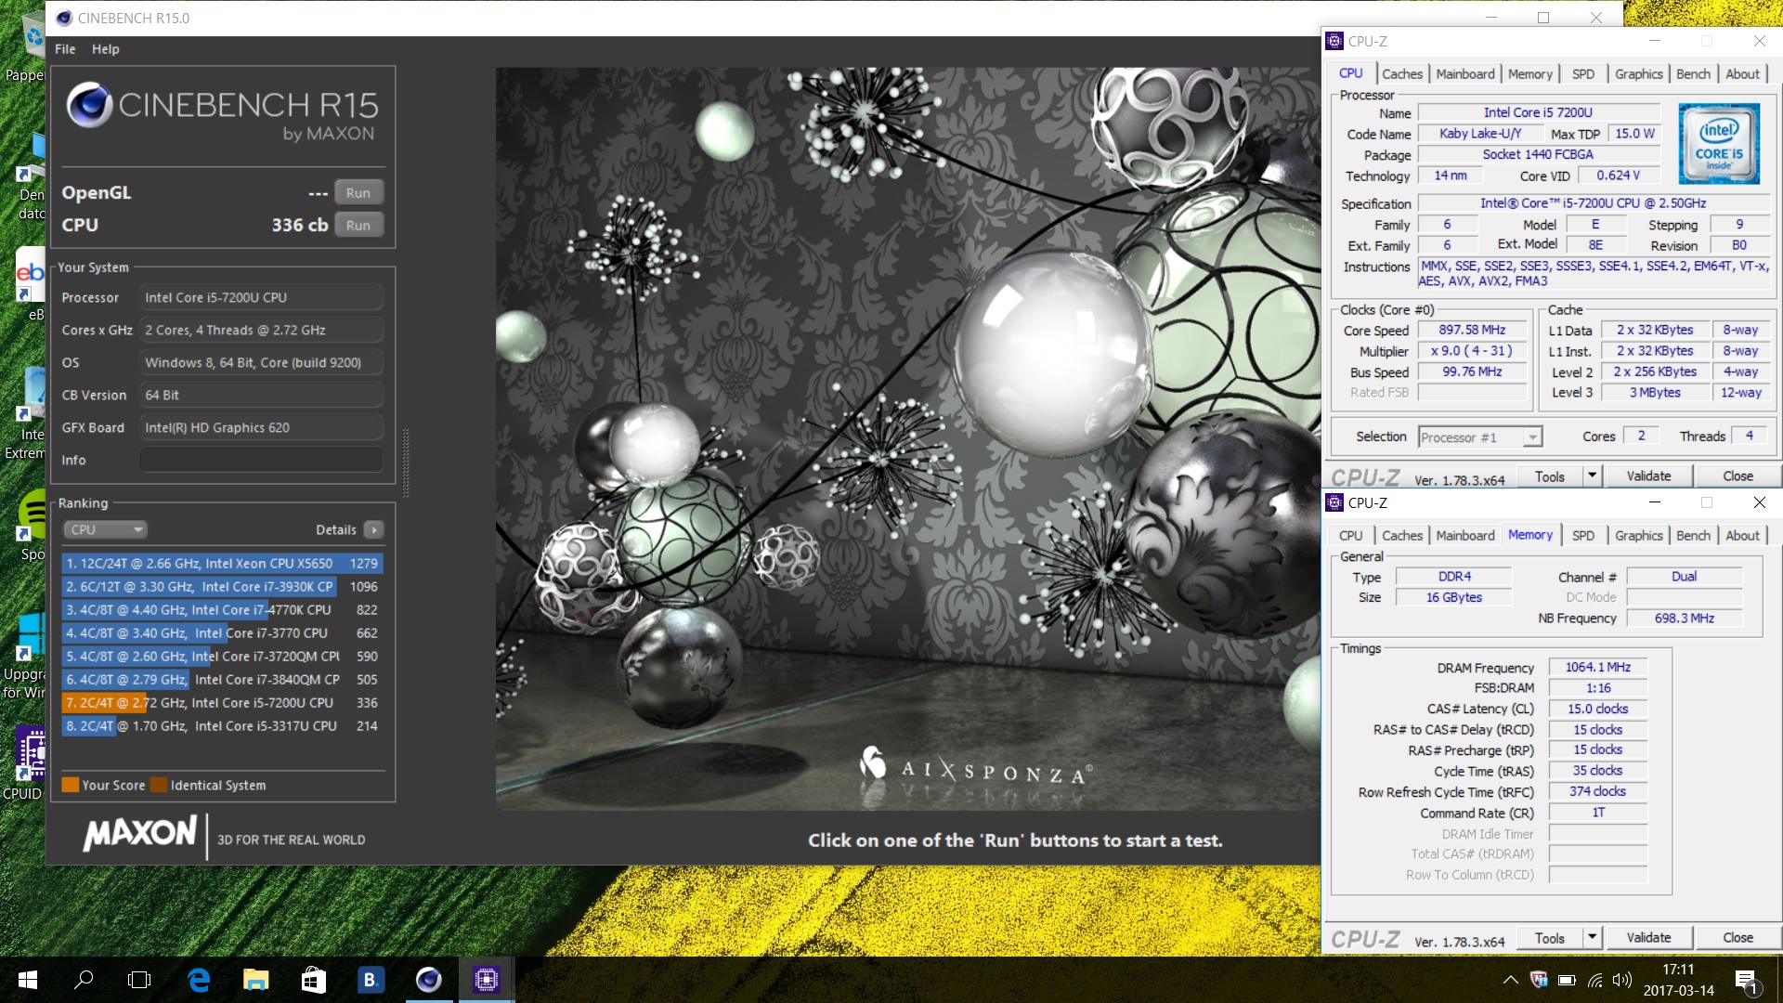Run the OpenGL benchmark test
The width and height of the screenshot is (1783, 1003).
pyautogui.click(x=358, y=193)
